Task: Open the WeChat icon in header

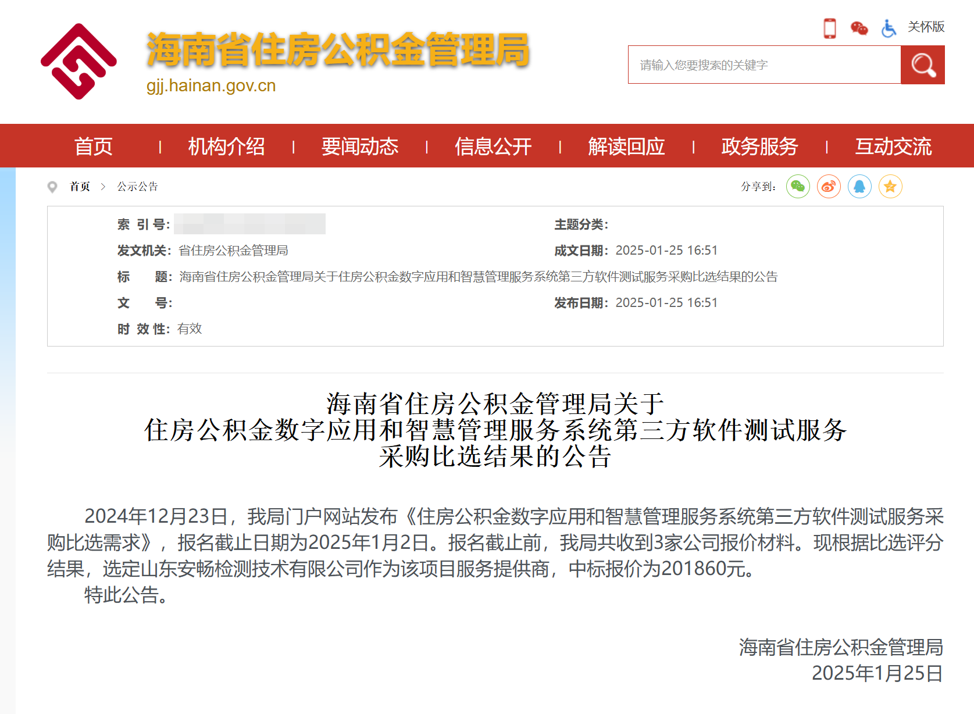Action: point(859,28)
